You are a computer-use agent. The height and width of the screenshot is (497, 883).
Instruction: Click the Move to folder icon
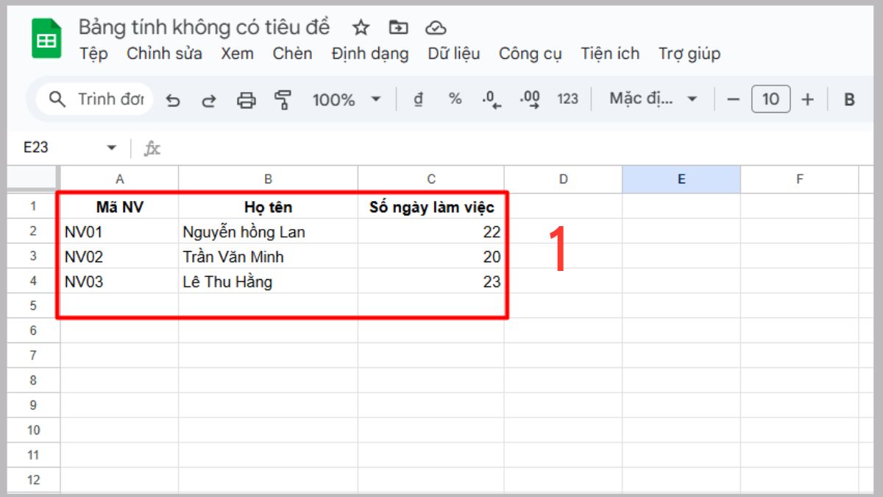tap(398, 27)
